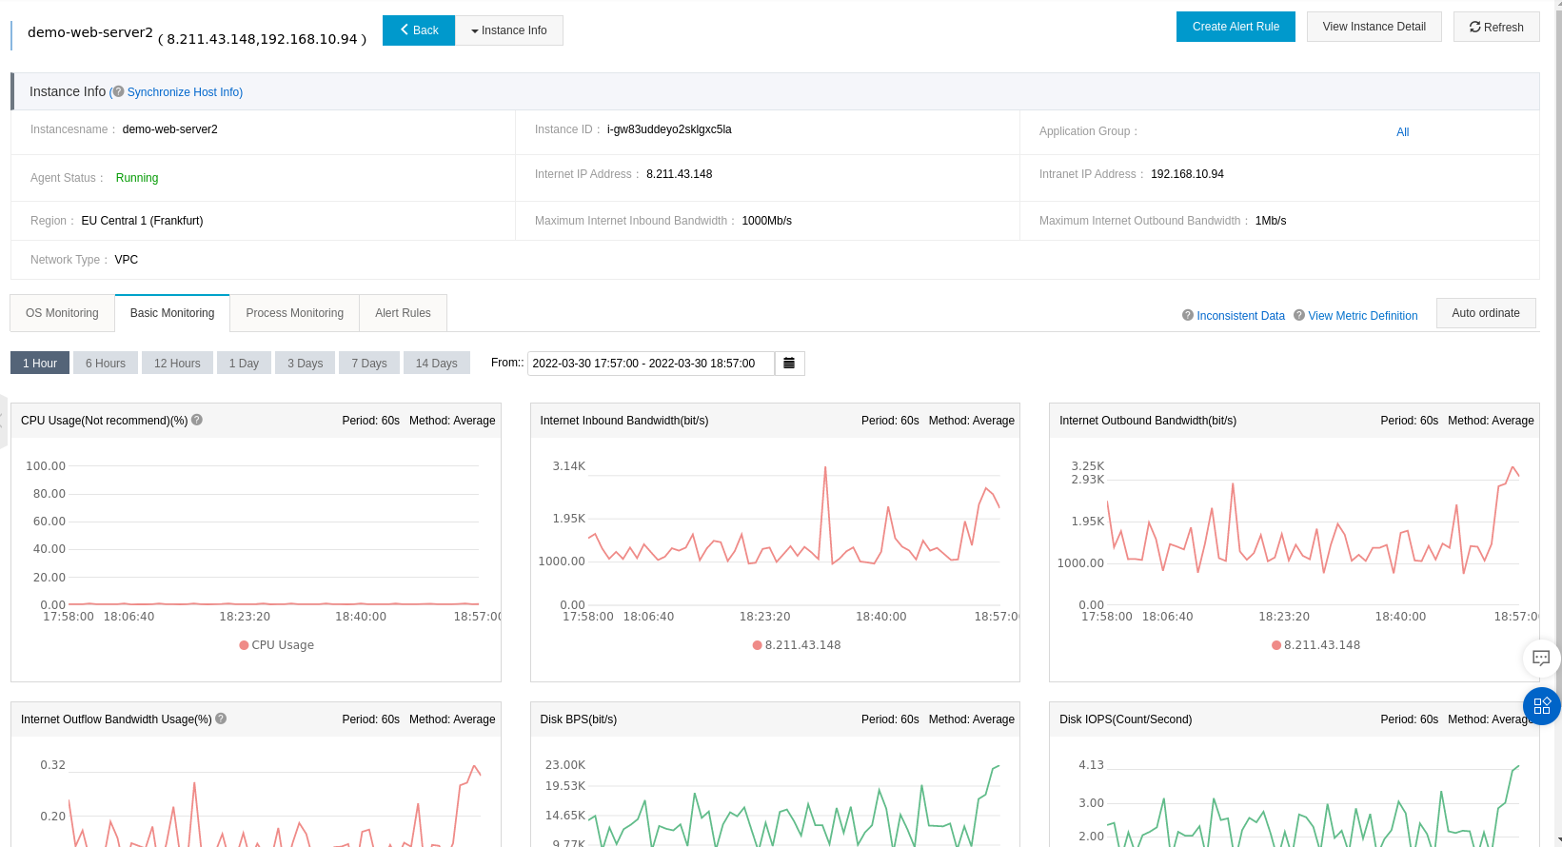Click the Metric Definition help icon

coord(1299,315)
